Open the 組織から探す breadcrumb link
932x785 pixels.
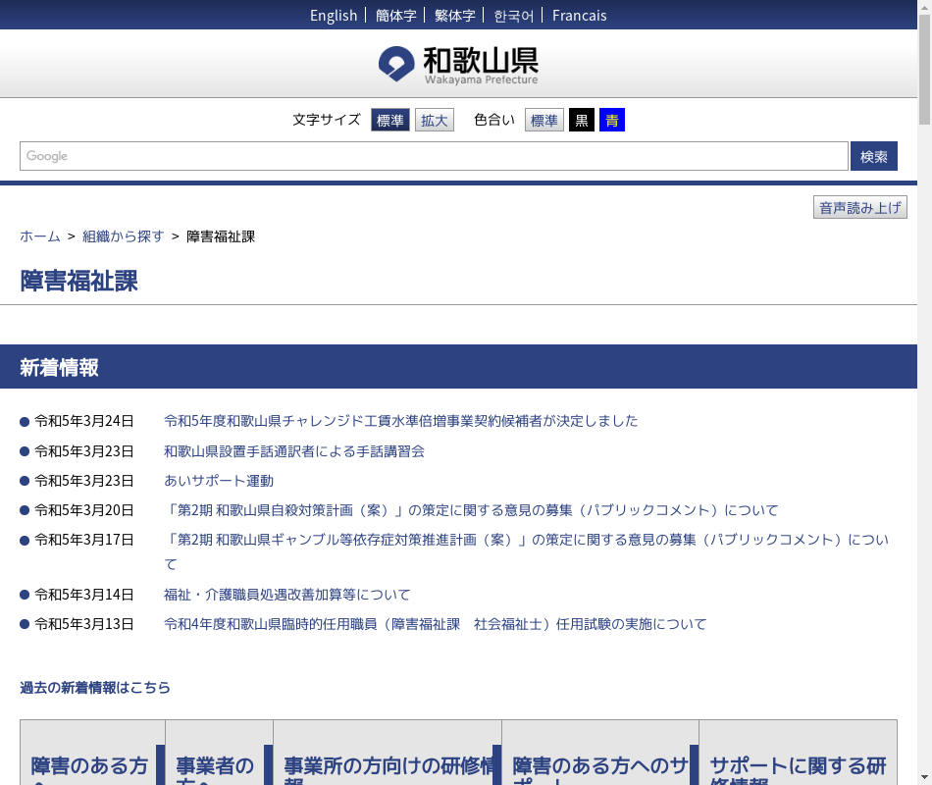pyautogui.click(x=124, y=236)
